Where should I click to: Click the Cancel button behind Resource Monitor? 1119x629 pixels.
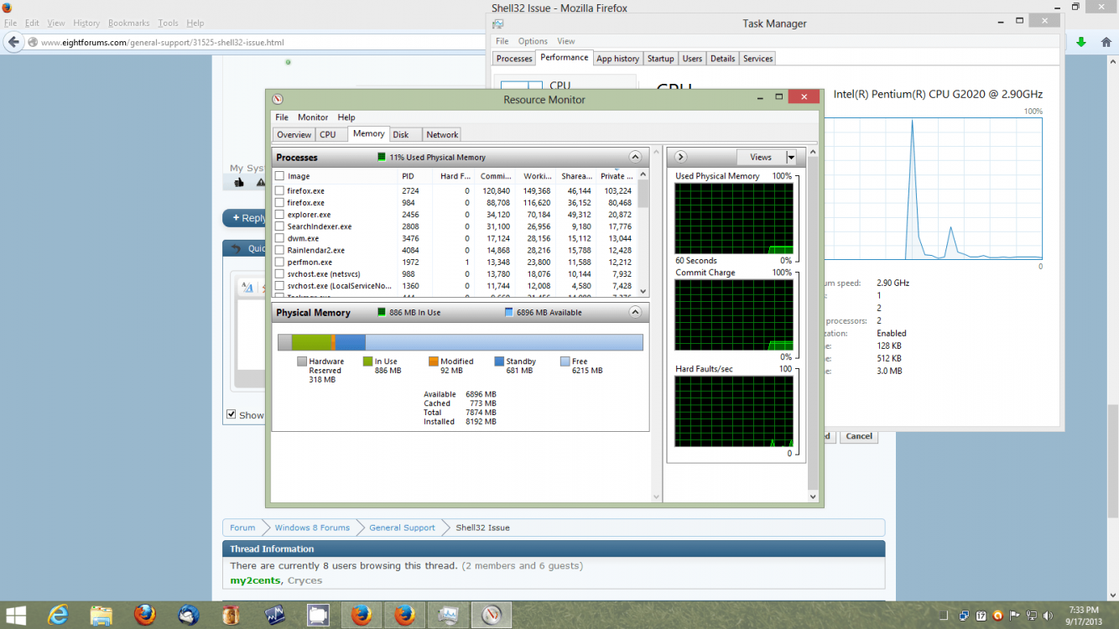859,436
